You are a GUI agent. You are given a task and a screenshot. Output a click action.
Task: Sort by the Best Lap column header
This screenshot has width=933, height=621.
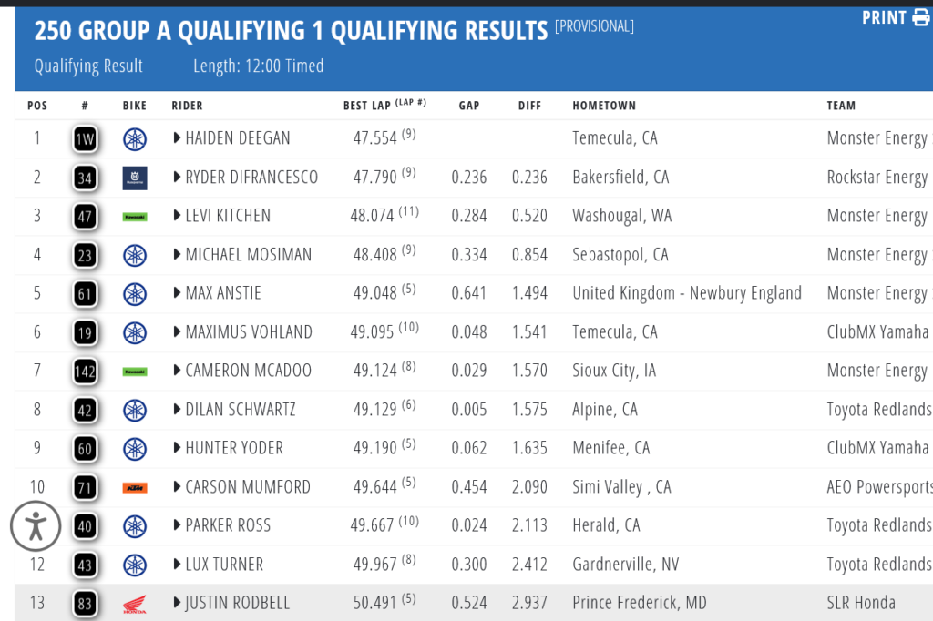(367, 106)
